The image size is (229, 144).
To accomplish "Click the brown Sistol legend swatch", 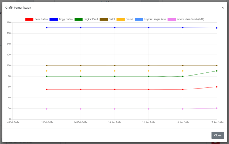I will pos(104,20).
